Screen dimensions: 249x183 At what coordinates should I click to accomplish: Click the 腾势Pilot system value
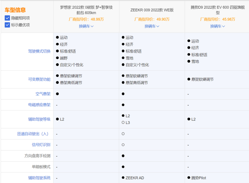click(x=198, y=178)
